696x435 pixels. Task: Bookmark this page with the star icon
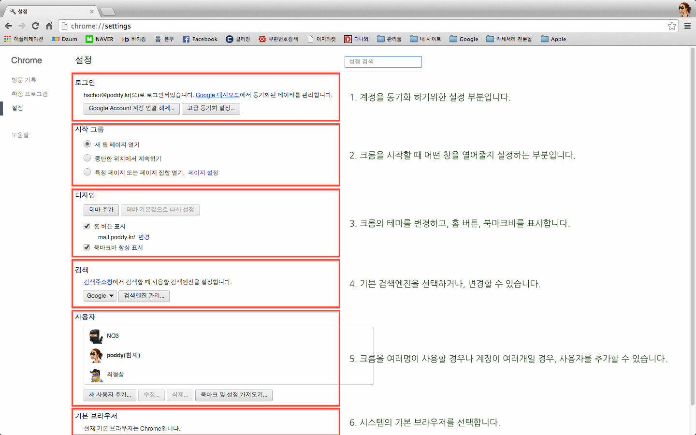click(x=672, y=26)
